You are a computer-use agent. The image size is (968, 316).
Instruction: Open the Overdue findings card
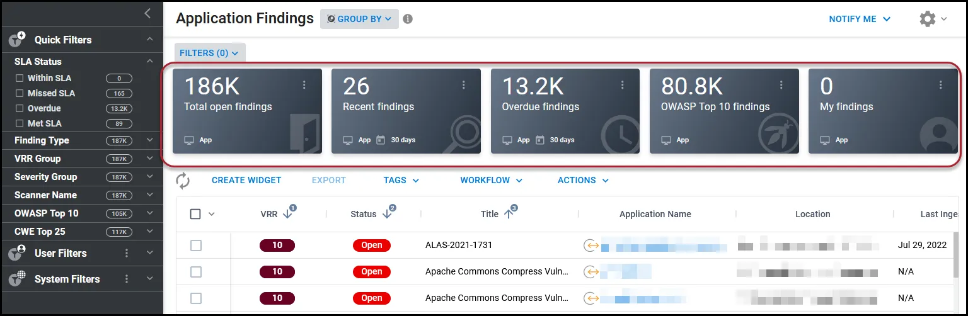[565, 111]
